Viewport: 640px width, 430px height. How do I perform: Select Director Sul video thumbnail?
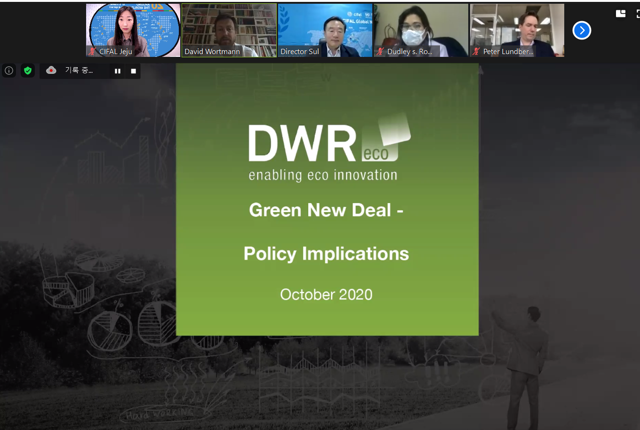click(325, 30)
